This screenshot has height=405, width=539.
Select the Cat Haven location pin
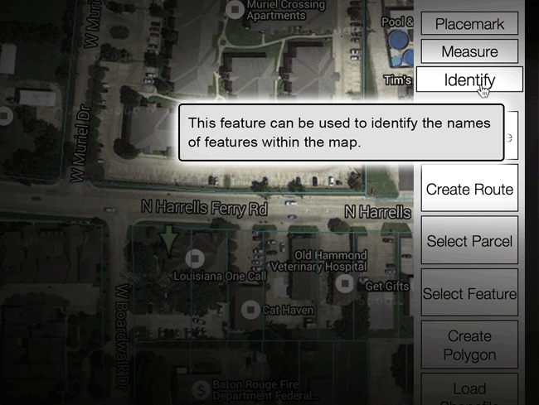[250, 309]
